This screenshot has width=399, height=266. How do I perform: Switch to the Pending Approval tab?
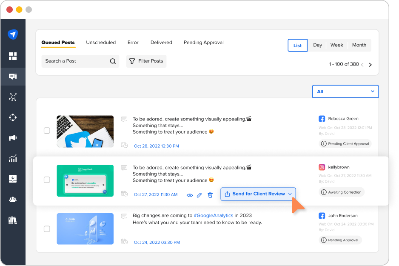pos(203,43)
